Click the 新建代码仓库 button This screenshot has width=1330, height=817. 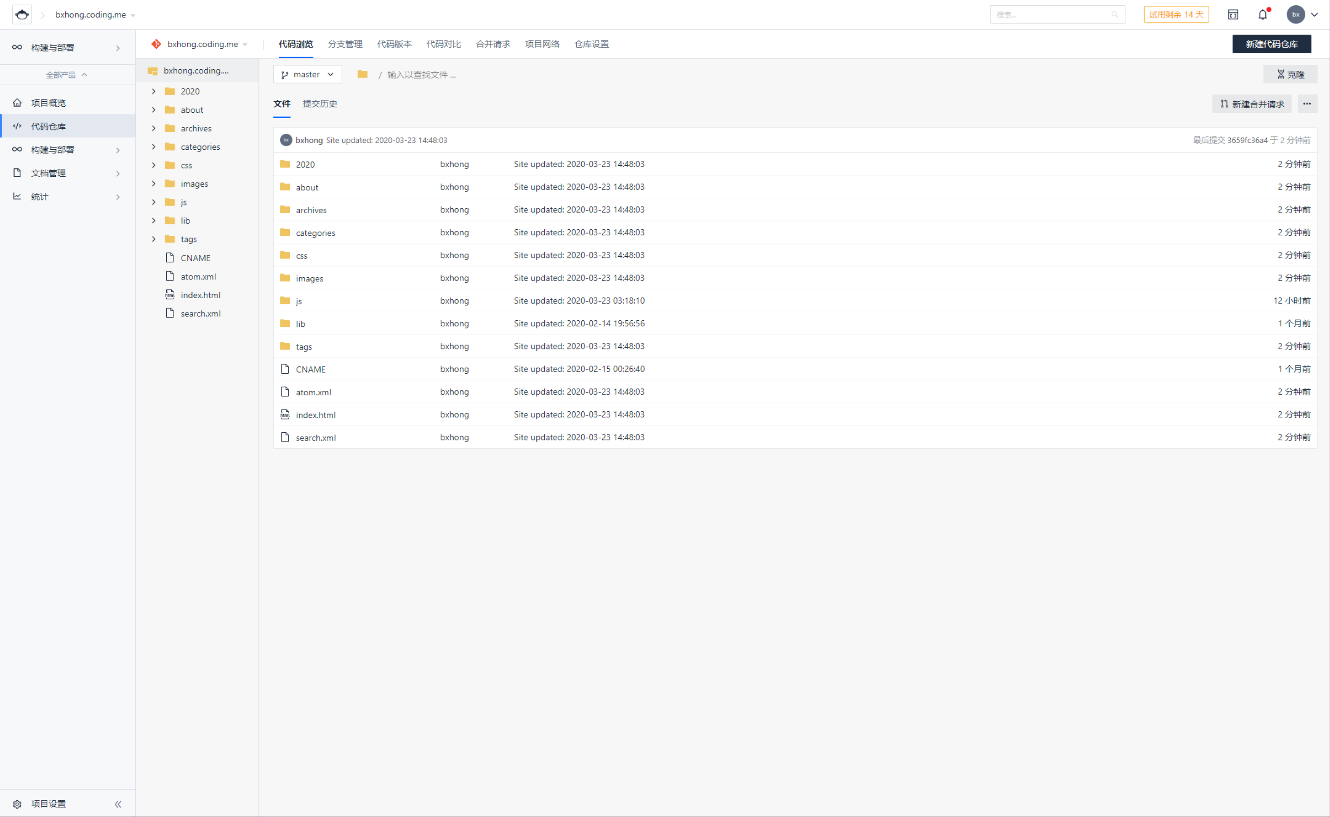click(1272, 44)
